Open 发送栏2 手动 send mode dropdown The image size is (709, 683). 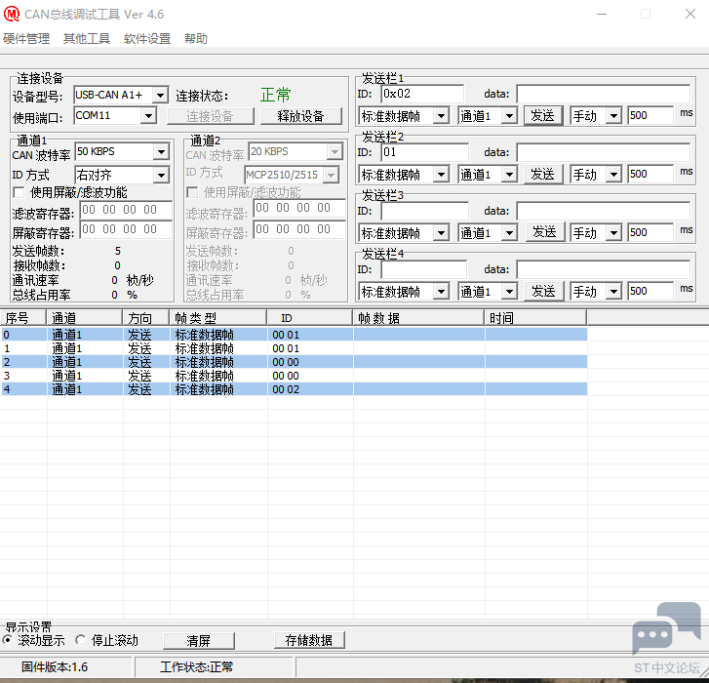pos(613,175)
